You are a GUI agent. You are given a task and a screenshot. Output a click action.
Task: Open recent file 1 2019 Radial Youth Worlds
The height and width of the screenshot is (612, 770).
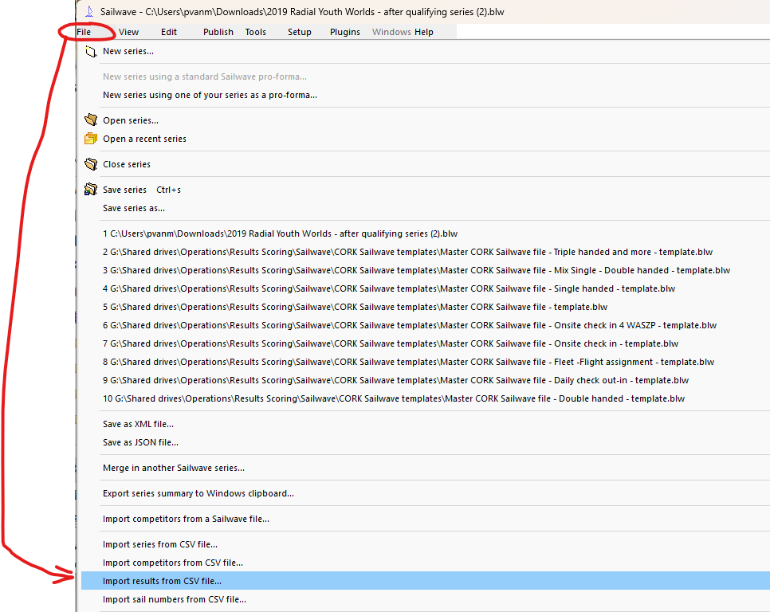tap(281, 233)
